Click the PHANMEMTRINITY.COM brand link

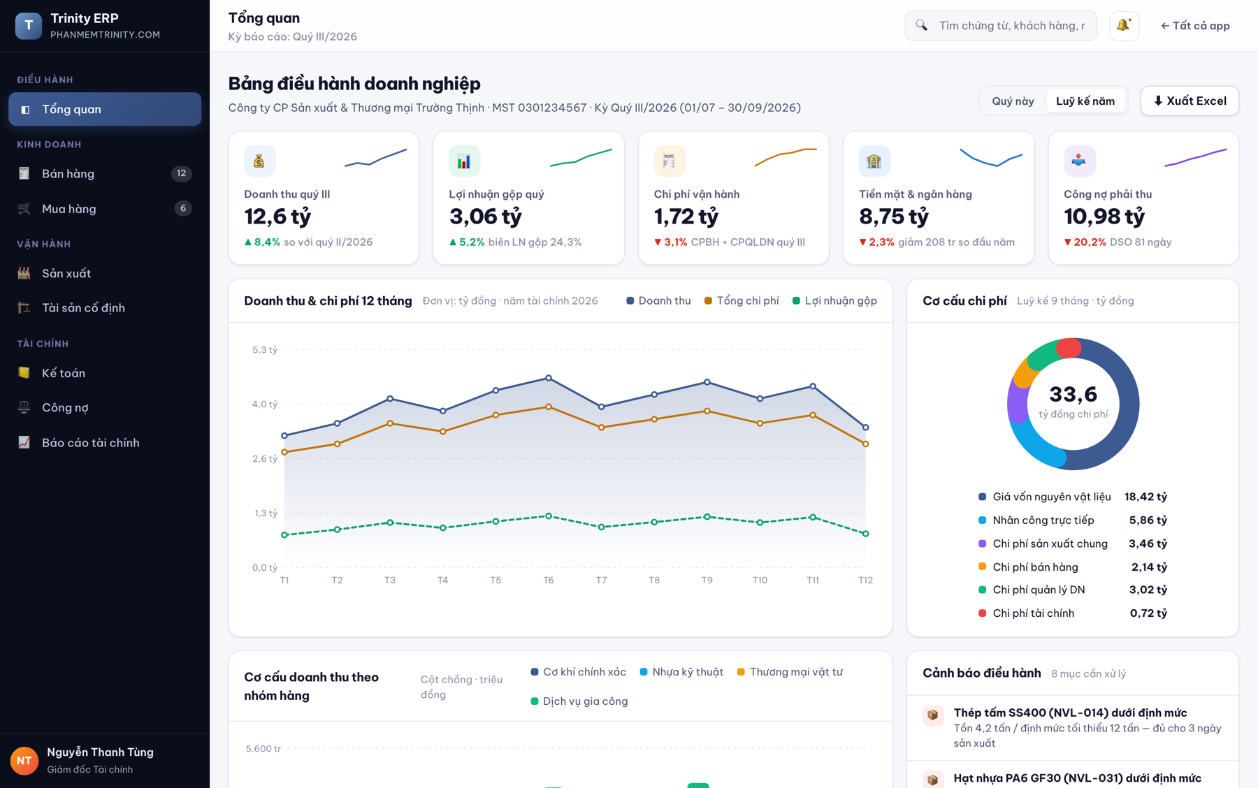pos(105,35)
